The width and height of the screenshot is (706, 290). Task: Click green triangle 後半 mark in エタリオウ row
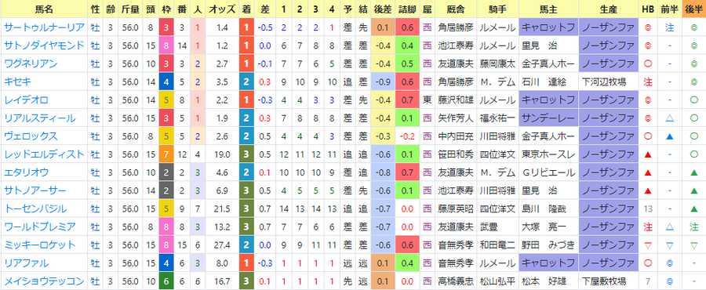694,172
